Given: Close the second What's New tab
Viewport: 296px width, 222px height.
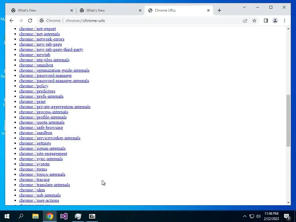Looking at the screenshot, I should click(x=140, y=11).
